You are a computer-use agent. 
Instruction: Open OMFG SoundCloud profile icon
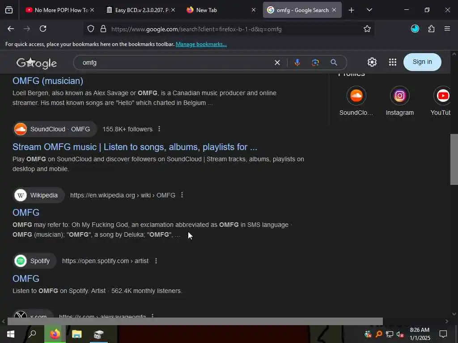pyautogui.click(x=356, y=96)
